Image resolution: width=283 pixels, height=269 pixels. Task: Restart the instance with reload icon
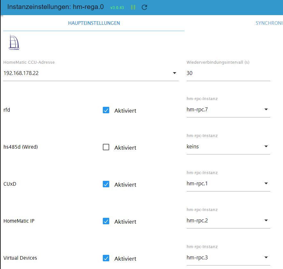[144, 7]
